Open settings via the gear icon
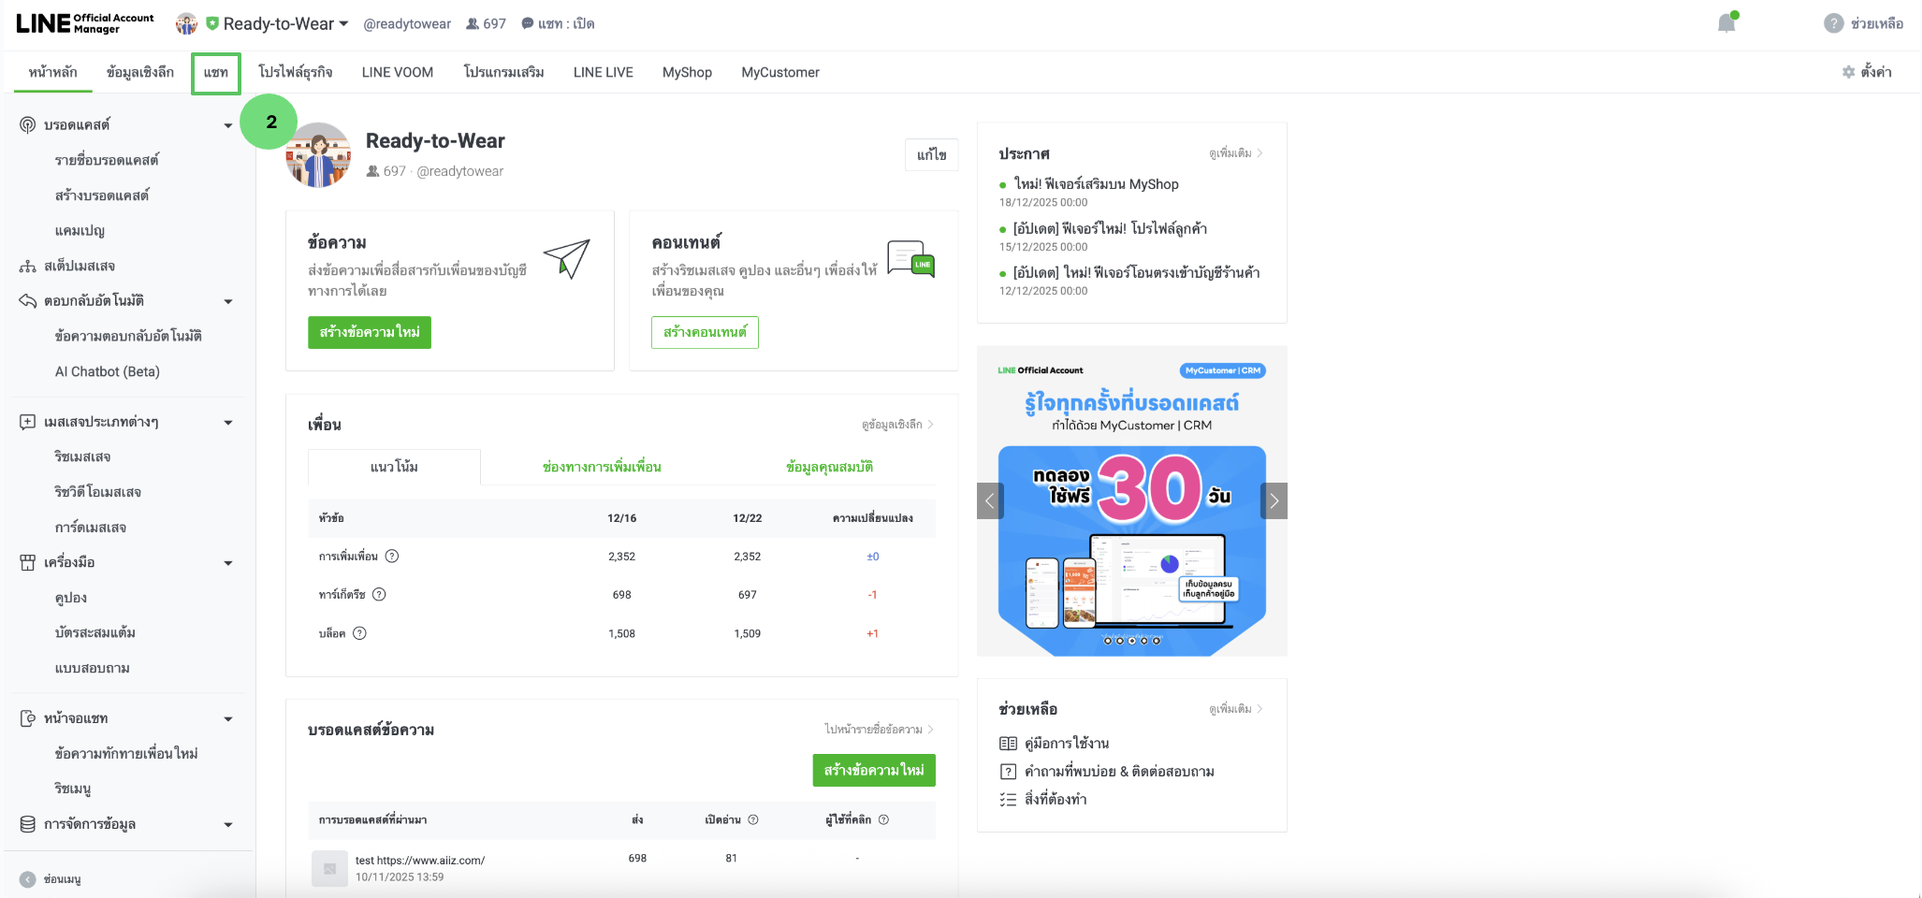 1848,72
